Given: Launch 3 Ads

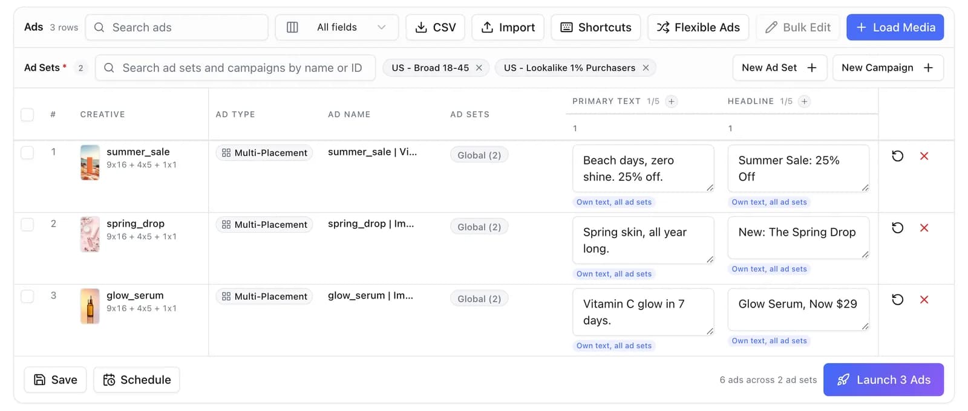Looking at the screenshot, I should coord(883,380).
